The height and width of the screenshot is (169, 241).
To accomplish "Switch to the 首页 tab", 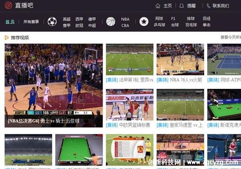I will 10,21.
